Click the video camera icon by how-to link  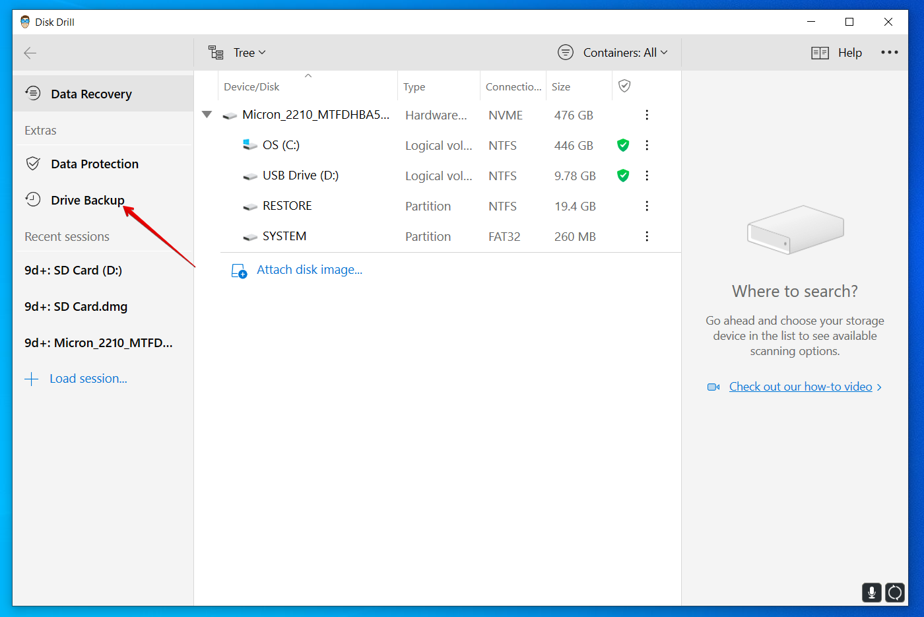(x=713, y=387)
